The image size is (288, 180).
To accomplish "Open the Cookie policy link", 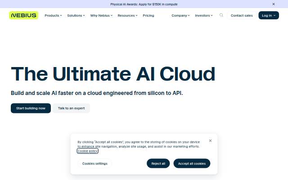I will click(87, 151).
